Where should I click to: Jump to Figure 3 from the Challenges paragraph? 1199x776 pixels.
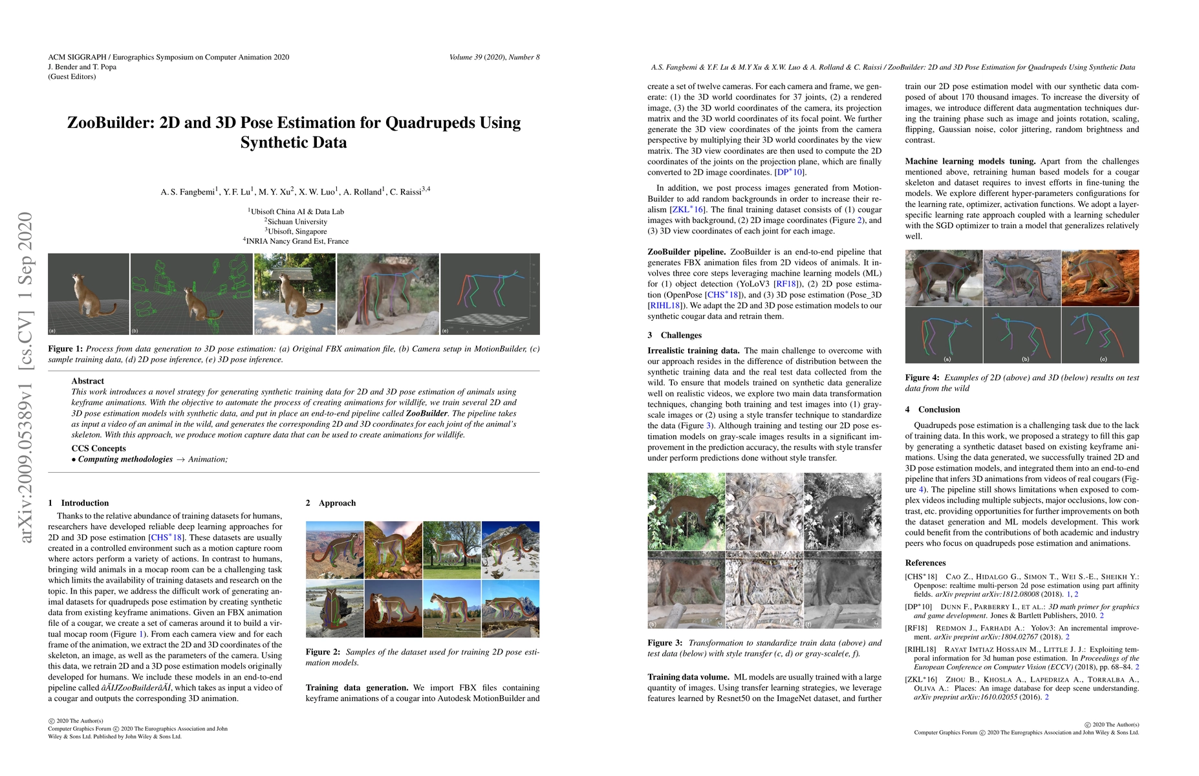pyautogui.click(x=709, y=426)
